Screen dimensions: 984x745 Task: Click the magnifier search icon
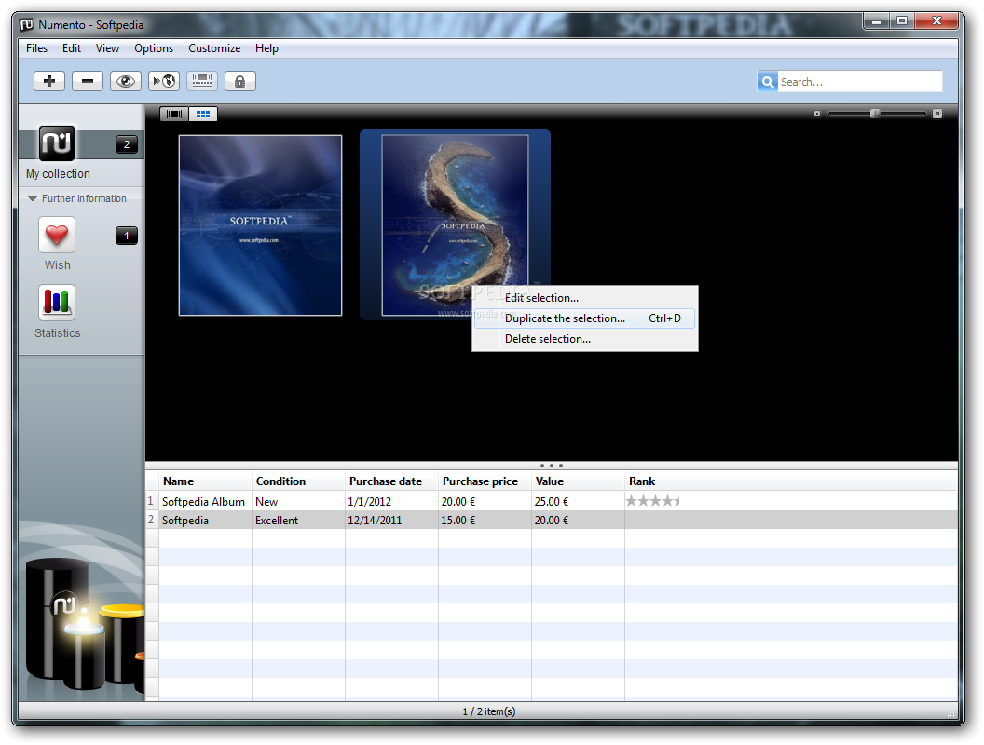point(768,82)
